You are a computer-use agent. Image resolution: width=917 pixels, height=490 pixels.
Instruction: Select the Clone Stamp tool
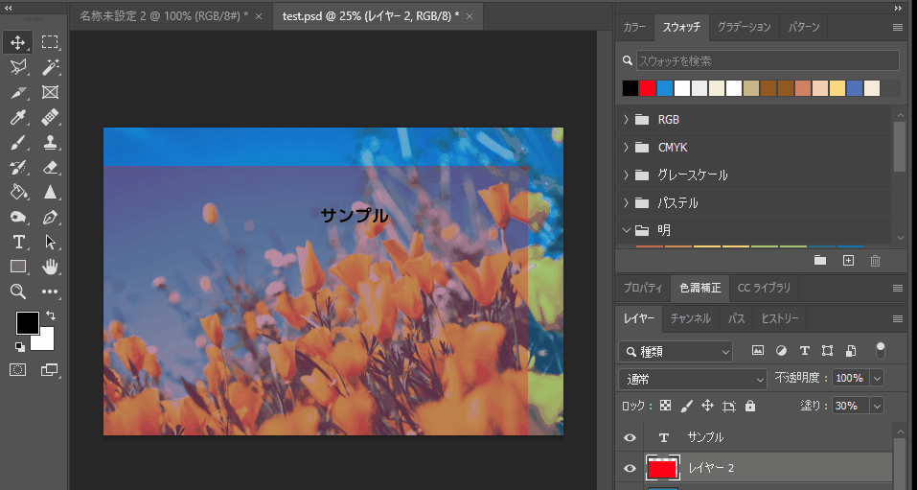point(50,143)
